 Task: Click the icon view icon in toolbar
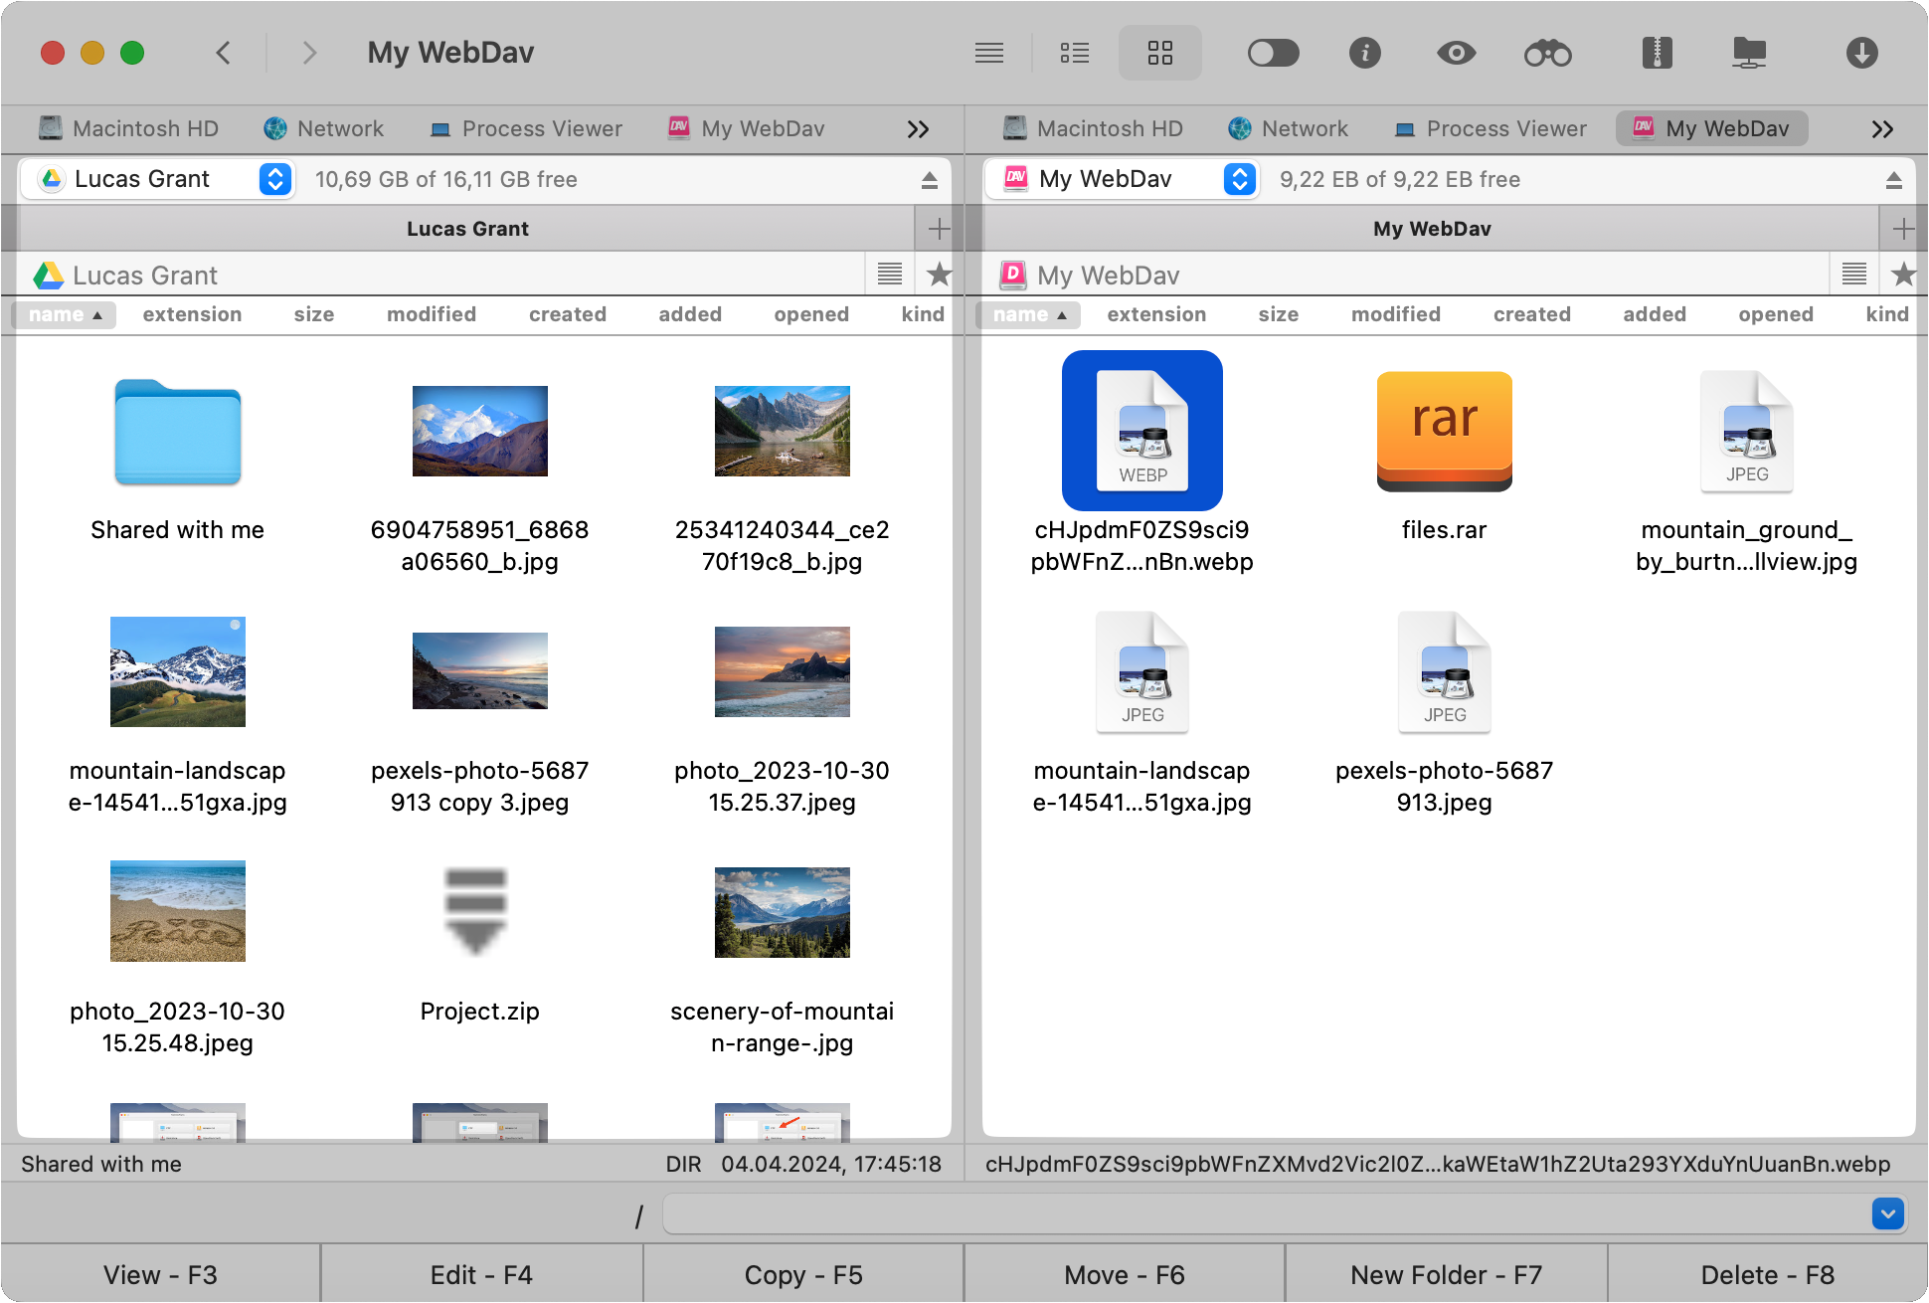(x=1163, y=54)
